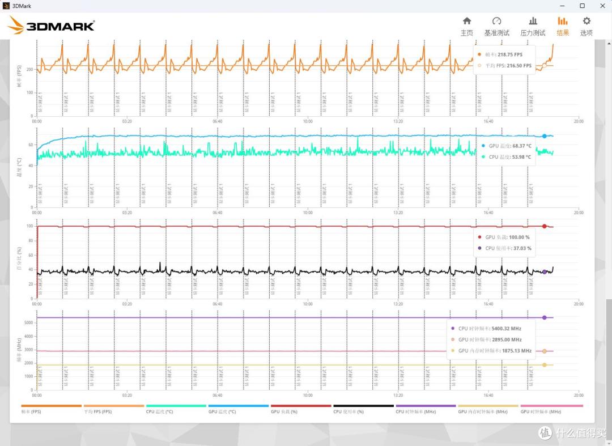Click the 216.50 FPS average tooltip value

pyautogui.click(x=519, y=66)
